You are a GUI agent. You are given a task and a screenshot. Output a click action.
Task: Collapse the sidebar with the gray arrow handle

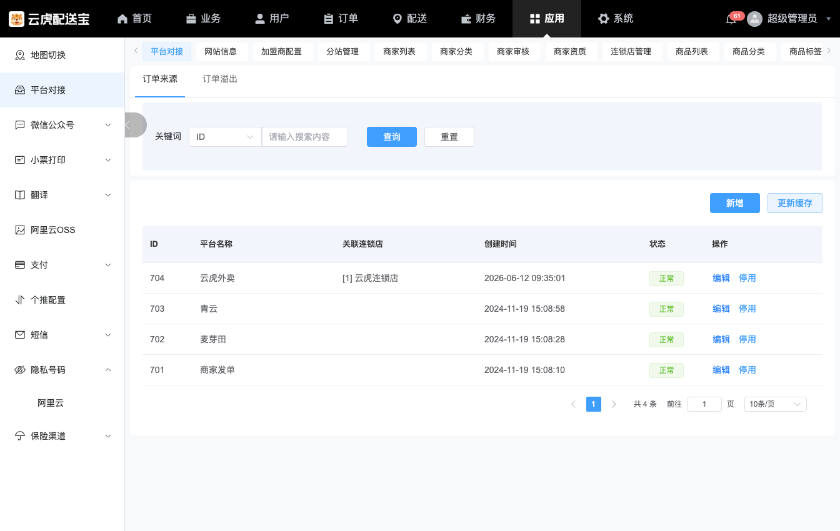134,125
